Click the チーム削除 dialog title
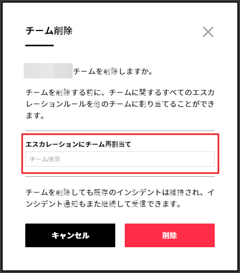 coord(49,31)
